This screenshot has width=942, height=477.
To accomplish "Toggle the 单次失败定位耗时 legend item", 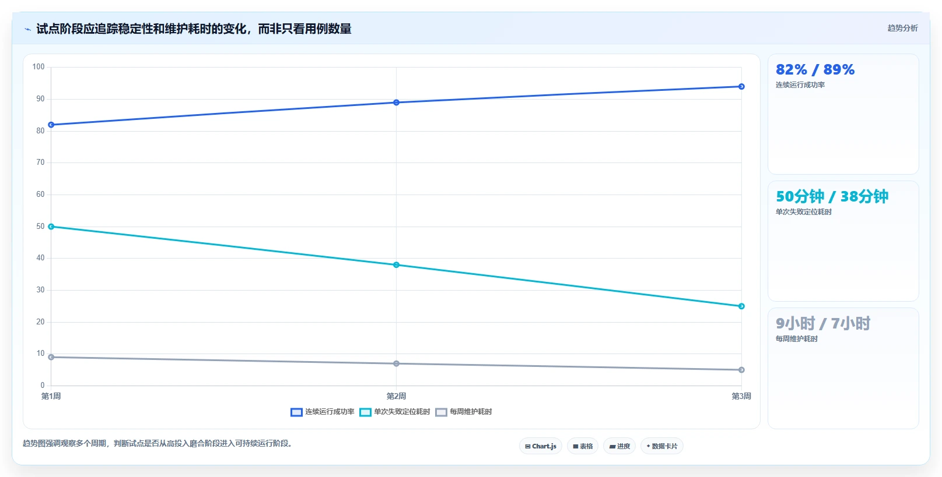I will pos(395,412).
